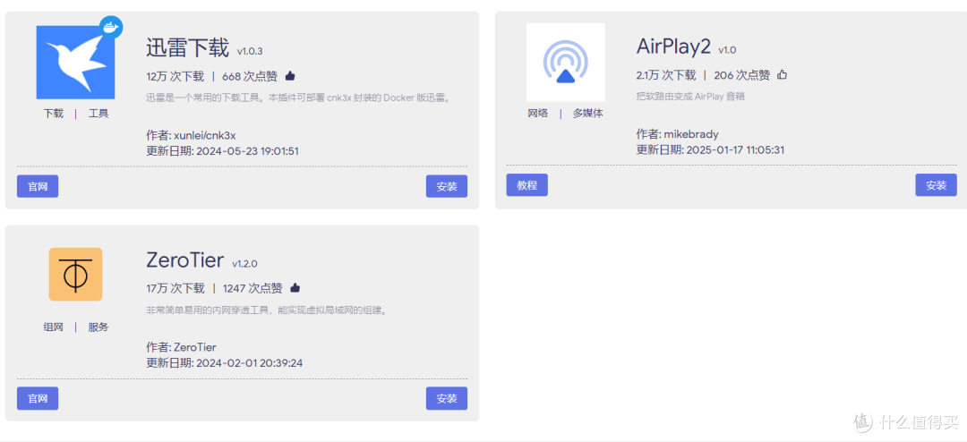This screenshot has width=967, height=442.
Task: Like AirPlay2 with the thumbs-up icon
Action: tap(782, 75)
